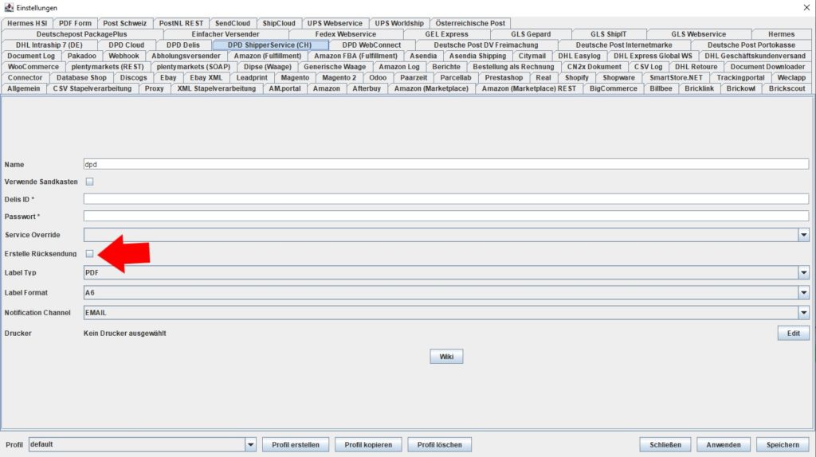Switch to the SendCloud tab
The height and width of the screenshot is (457, 816).
(233, 23)
